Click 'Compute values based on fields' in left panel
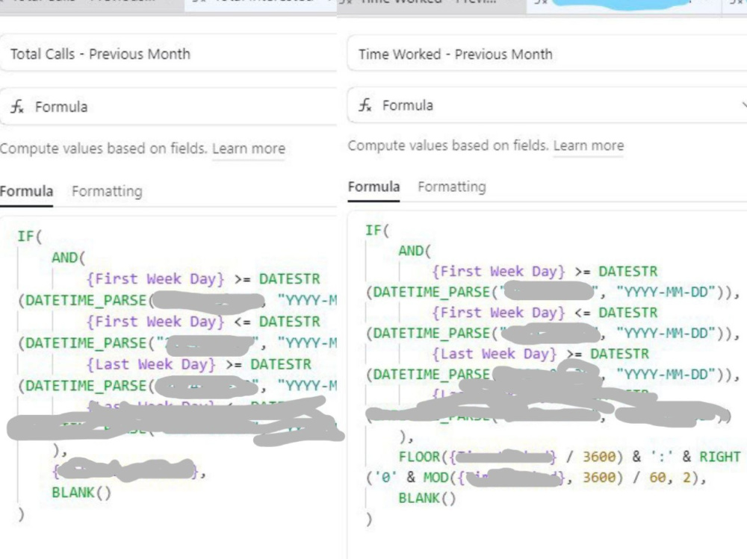Image resolution: width=747 pixels, height=559 pixels. point(103,149)
